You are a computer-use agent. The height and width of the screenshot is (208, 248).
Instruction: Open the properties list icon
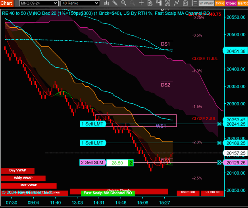(194, 3)
